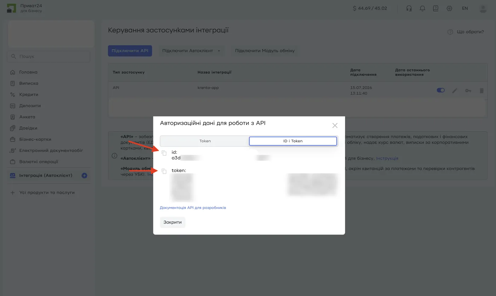Screen dimensions: 496x296
Task: Click the plus icon beside Інтеграція (Автоклієнт)
Action: click(x=84, y=175)
